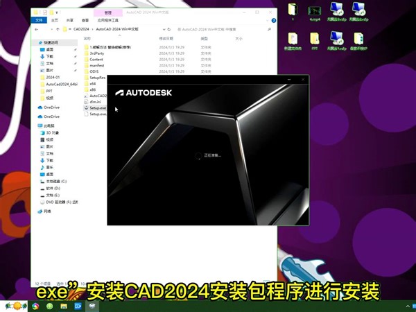416x312 pixels.
Task: Refresh the Explorer address bar
Action: [169, 29]
